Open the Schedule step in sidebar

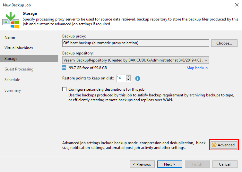[12, 80]
